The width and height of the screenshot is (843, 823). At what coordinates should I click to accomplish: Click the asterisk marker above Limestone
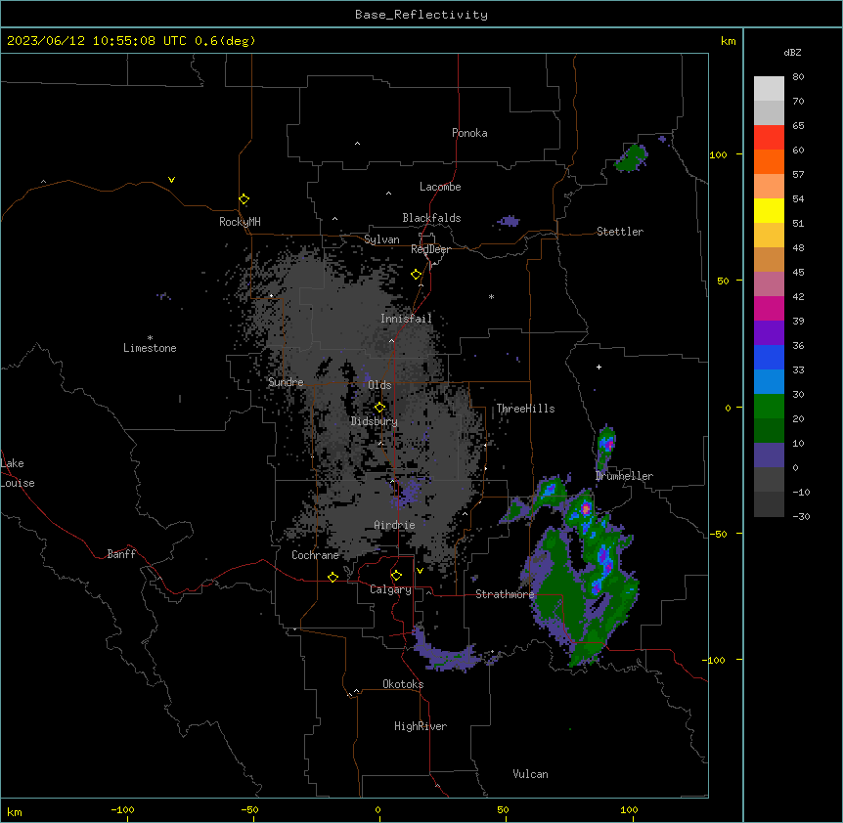click(150, 338)
